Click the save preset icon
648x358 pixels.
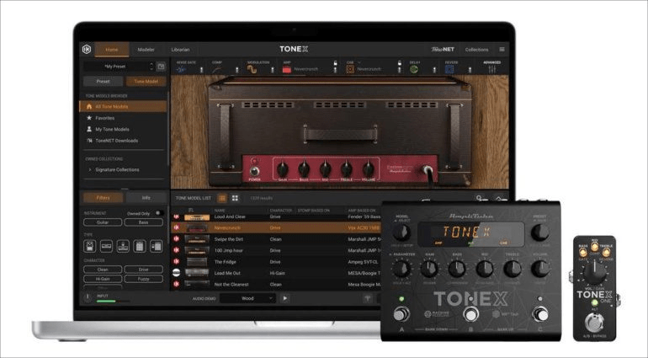(161, 66)
